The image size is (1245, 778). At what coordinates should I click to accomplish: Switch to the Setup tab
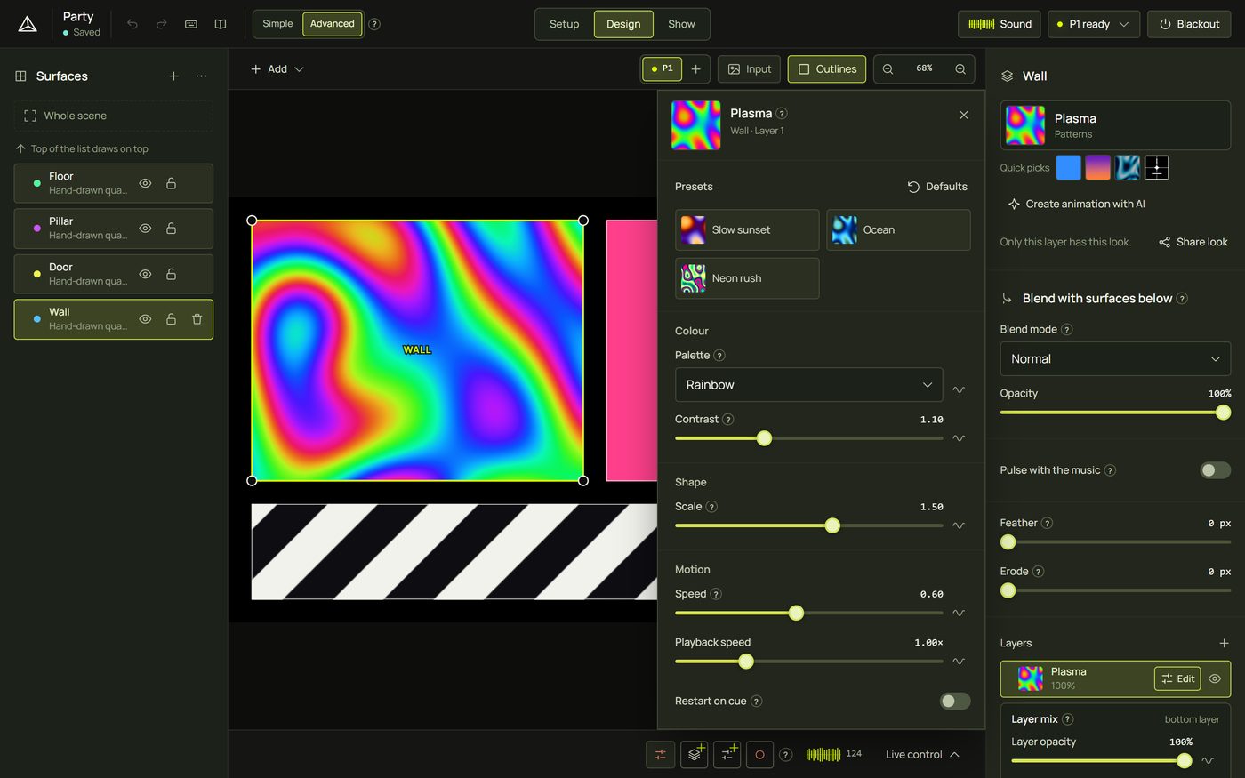(x=564, y=24)
